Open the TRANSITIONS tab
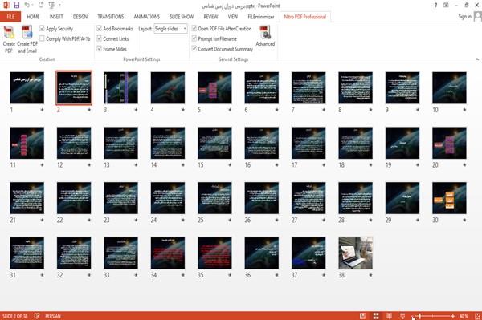Viewport: 482px width, 320px height. 111,17
